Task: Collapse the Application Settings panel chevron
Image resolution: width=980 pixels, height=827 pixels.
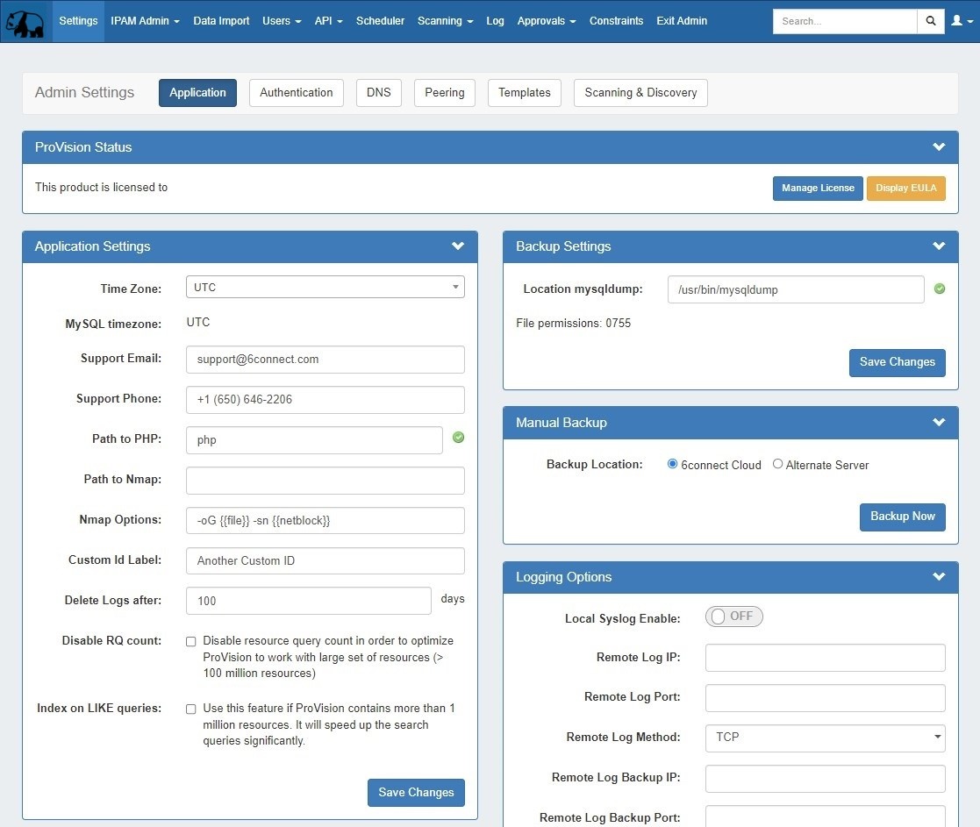Action: pos(458,246)
